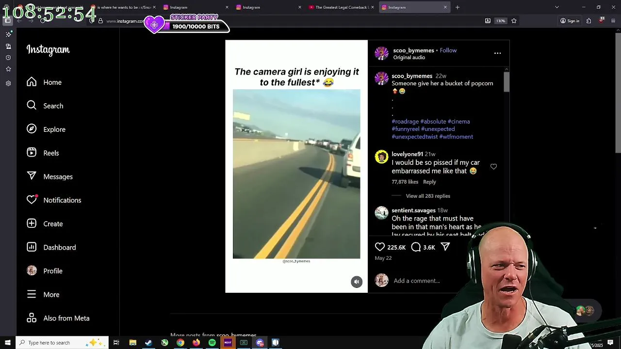Open scoo_bymemes profile from post header

413,50
